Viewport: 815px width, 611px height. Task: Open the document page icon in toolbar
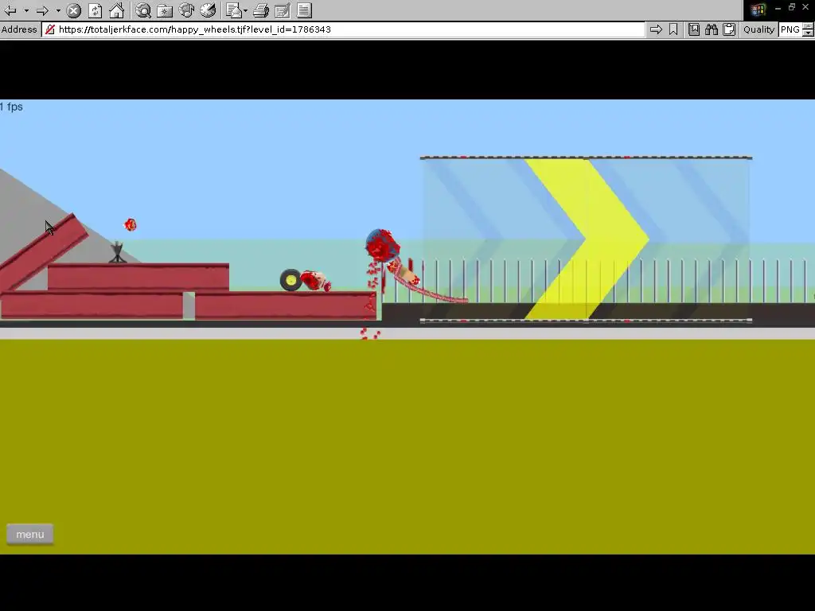305,10
